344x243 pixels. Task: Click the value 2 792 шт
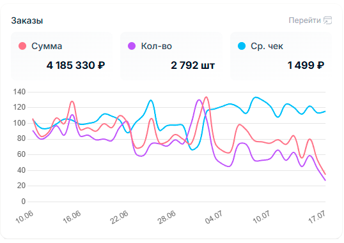tap(192, 66)
